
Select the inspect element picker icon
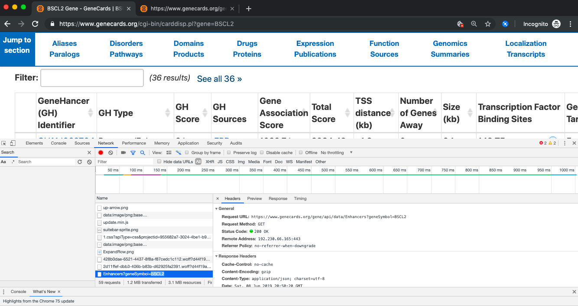[x=4, y=143]
